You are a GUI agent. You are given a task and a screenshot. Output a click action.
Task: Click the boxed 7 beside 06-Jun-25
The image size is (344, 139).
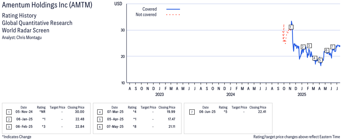pos(192,112)
